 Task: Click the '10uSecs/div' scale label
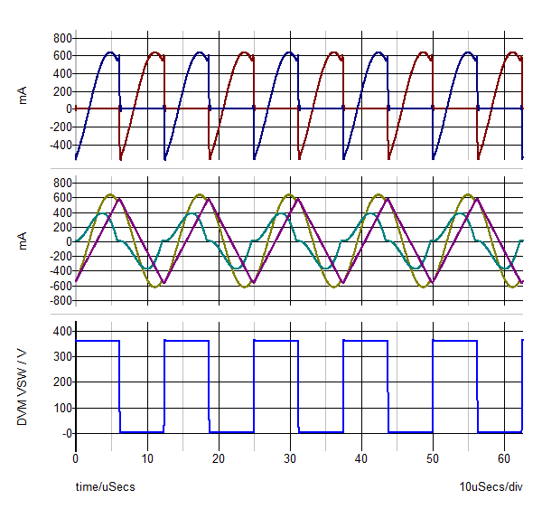[491, 487]
